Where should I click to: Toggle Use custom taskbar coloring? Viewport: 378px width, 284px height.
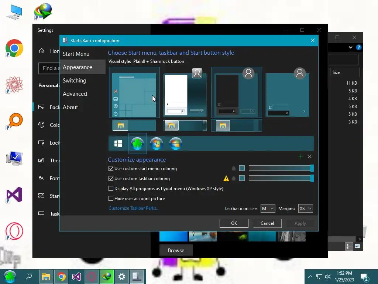(111, 179)
